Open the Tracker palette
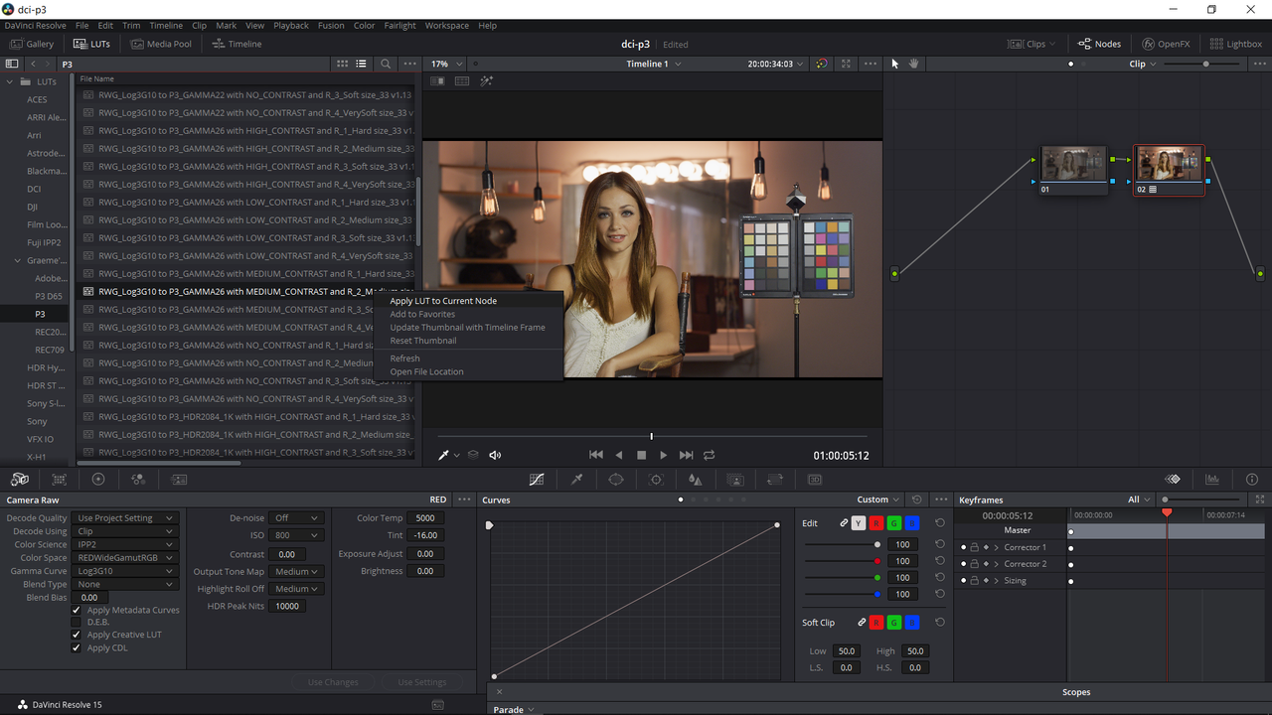 [656, 479]
